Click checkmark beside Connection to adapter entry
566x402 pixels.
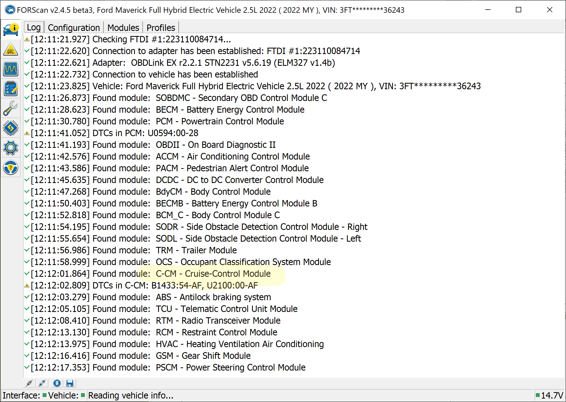27,51
